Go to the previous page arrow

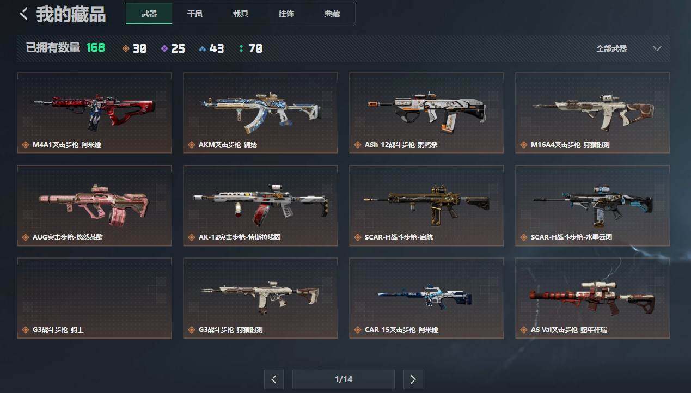pos(274,379)
